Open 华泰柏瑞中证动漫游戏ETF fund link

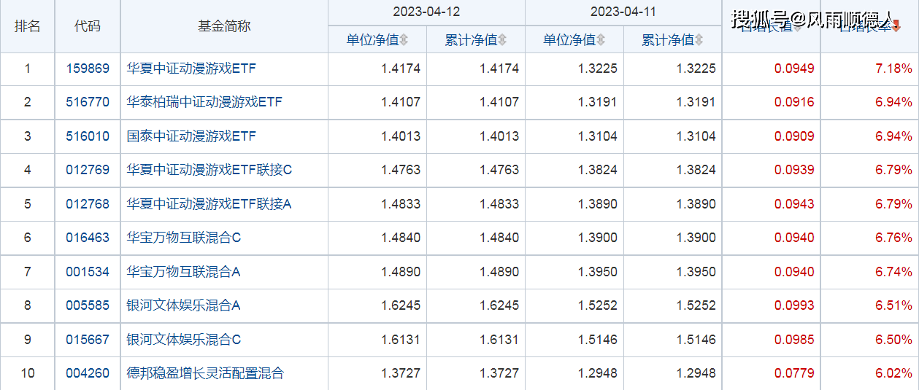click(x=204, y=102)
